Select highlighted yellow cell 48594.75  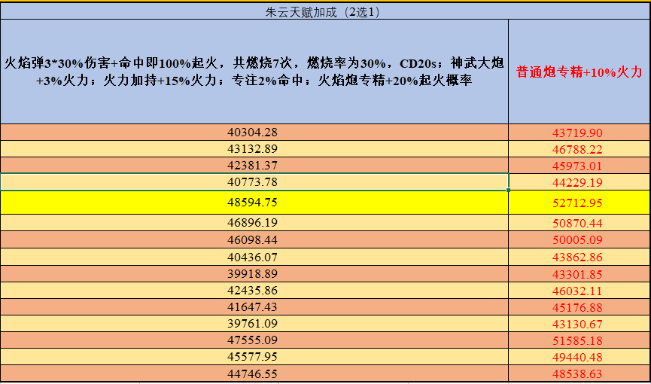[254, 203]
